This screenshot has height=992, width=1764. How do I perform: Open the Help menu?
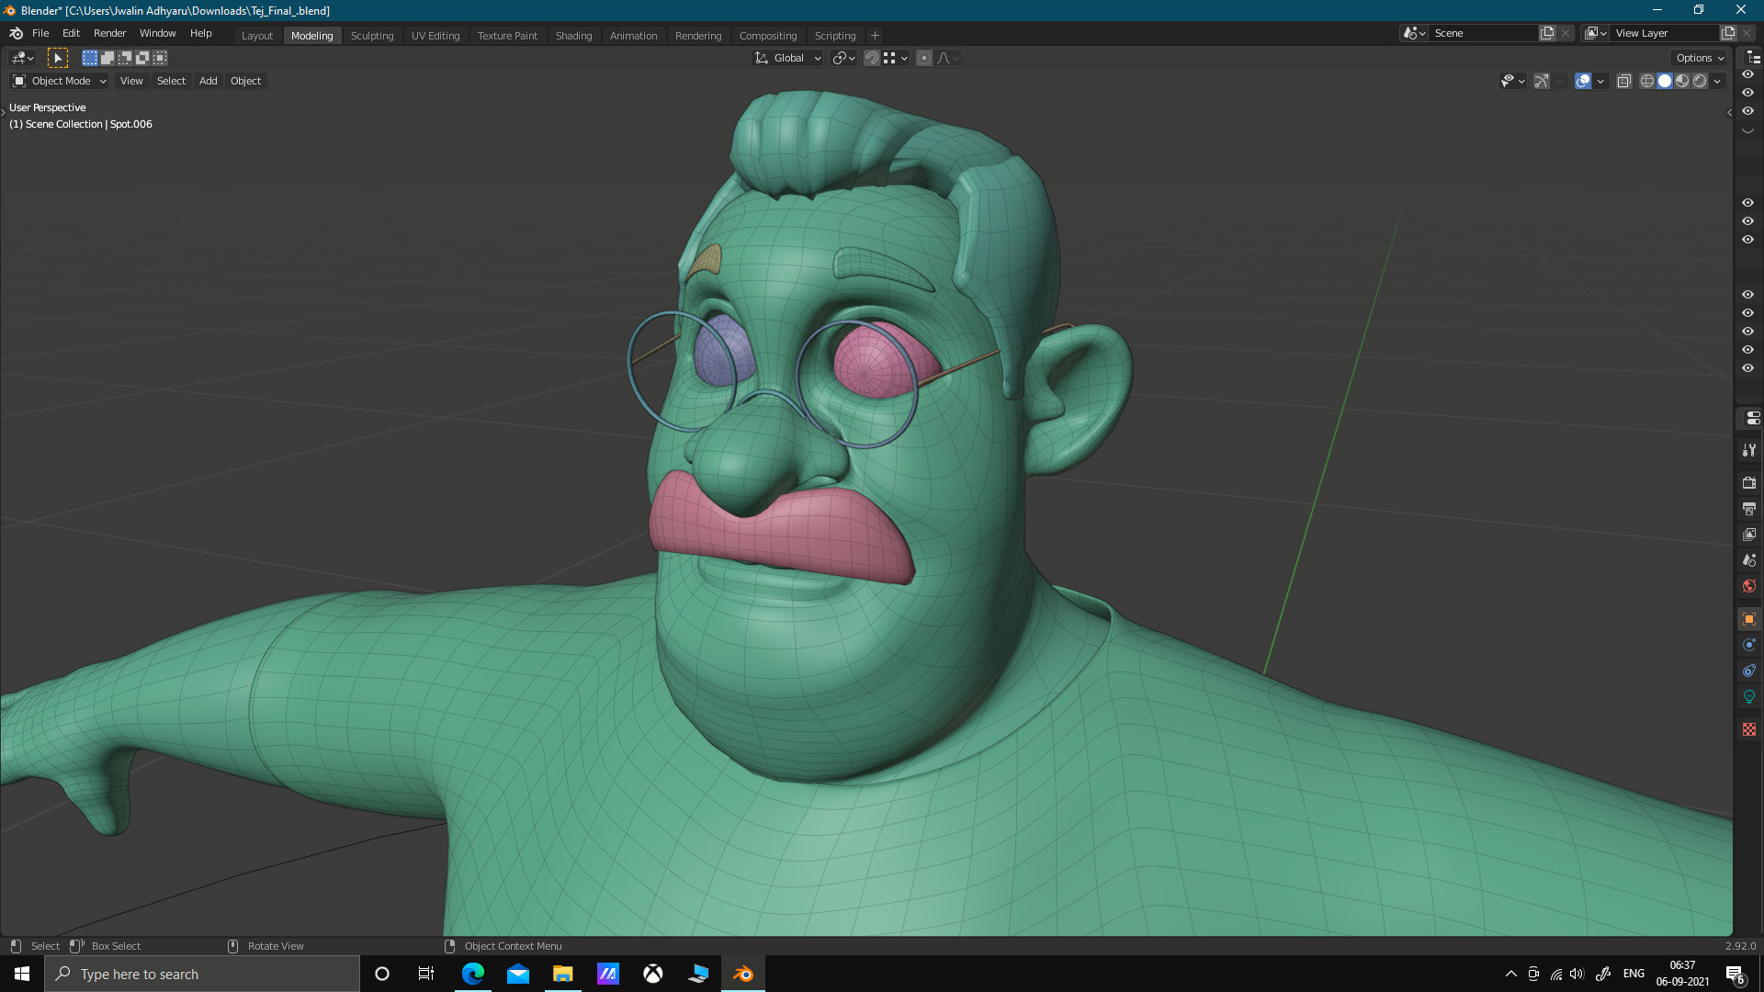[200, 33]
